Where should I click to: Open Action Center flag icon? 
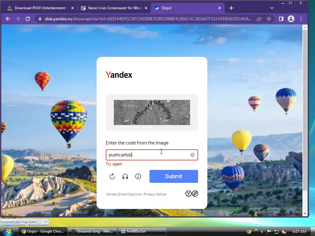coord(269,232)
